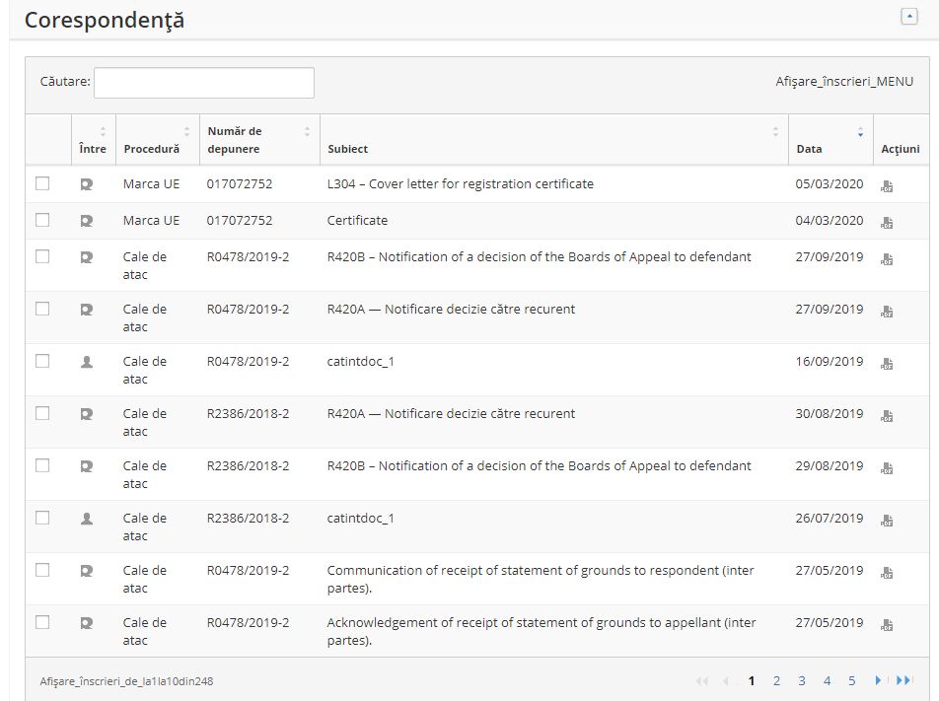Check the box for 26/07/2019 catintdoc_1
This screenshot has width=939, height=701.
(x=42, y=518)
